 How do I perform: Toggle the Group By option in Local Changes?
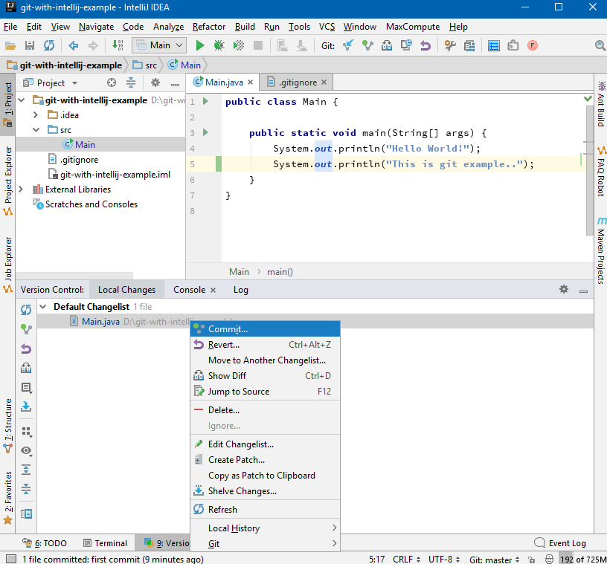26,431
